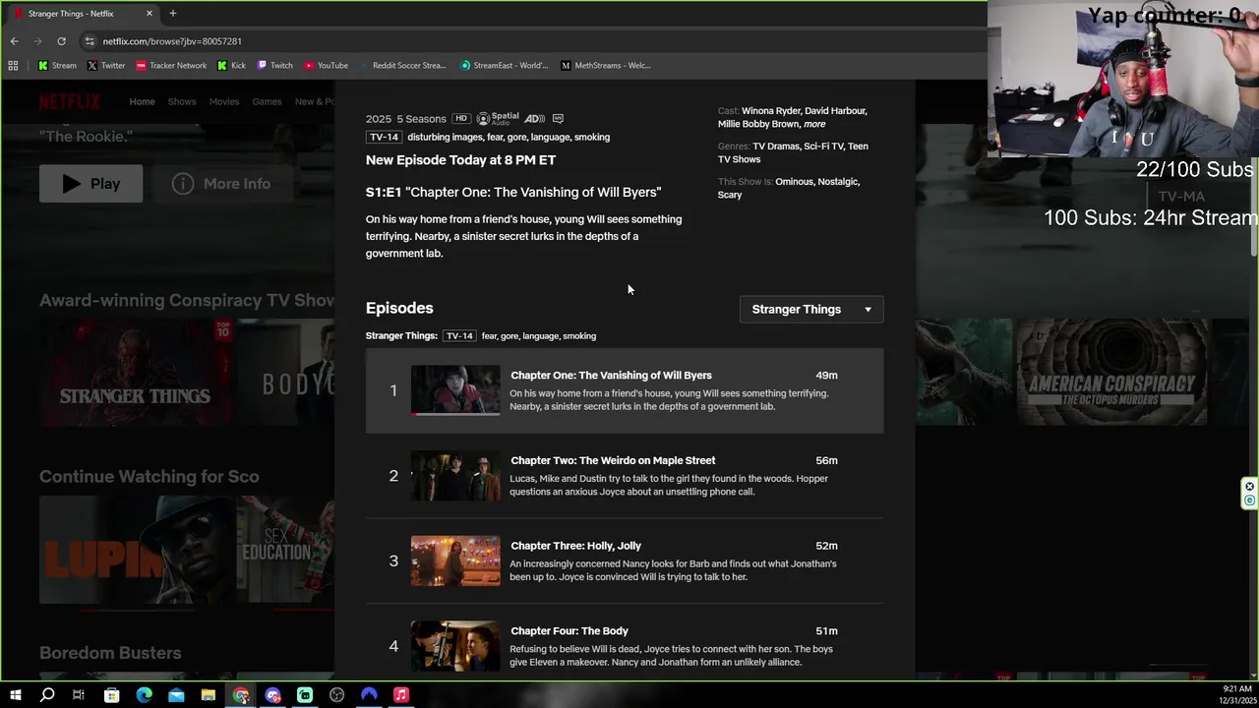Open OBS Studio from taskbar

point(337,695)
